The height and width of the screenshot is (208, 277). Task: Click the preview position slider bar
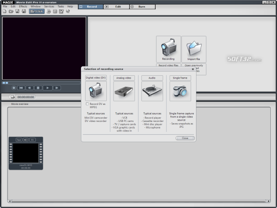(x=41, y=83)
